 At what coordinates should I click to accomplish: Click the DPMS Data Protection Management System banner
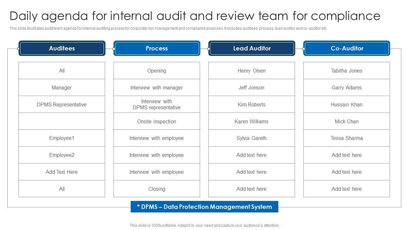(x=204, y=207)
